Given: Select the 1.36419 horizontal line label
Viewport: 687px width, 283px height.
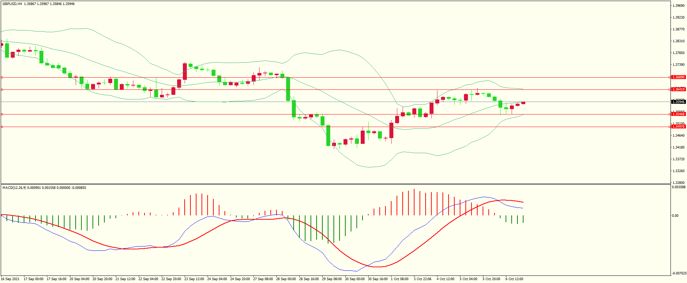Looking at the screenshot, I should 678,89.
